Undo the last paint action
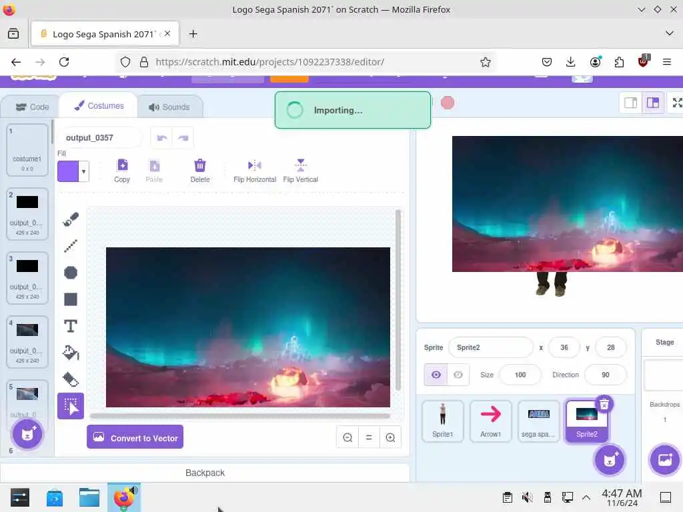The width and height of the screenshot is (683, 512). click(x=162, y=138)
